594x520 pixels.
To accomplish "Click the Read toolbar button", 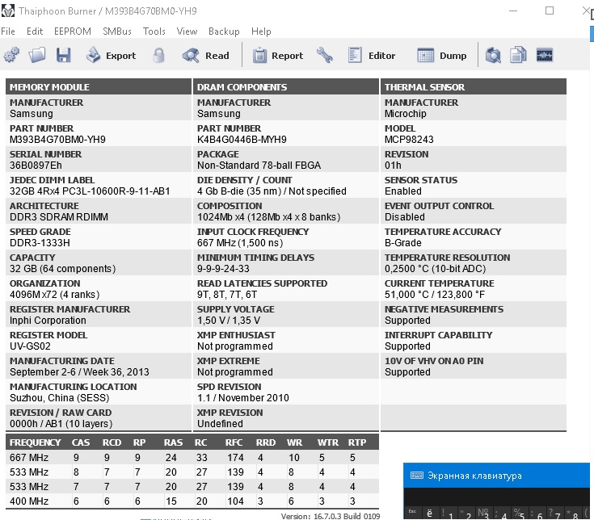I will click(206, 55).
